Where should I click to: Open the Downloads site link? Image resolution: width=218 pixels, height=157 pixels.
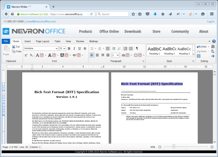click(133, 31)
